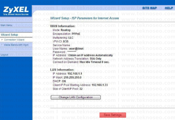Click the Mode: Routing text

tap(62, 30)
